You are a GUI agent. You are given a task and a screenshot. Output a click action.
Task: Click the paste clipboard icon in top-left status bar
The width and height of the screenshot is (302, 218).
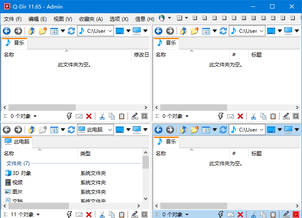(122, 116)
